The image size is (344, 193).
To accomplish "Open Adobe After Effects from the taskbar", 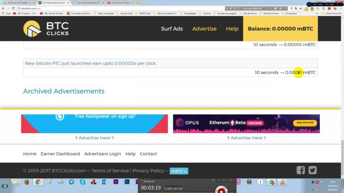I will click(x=116, y=182).
